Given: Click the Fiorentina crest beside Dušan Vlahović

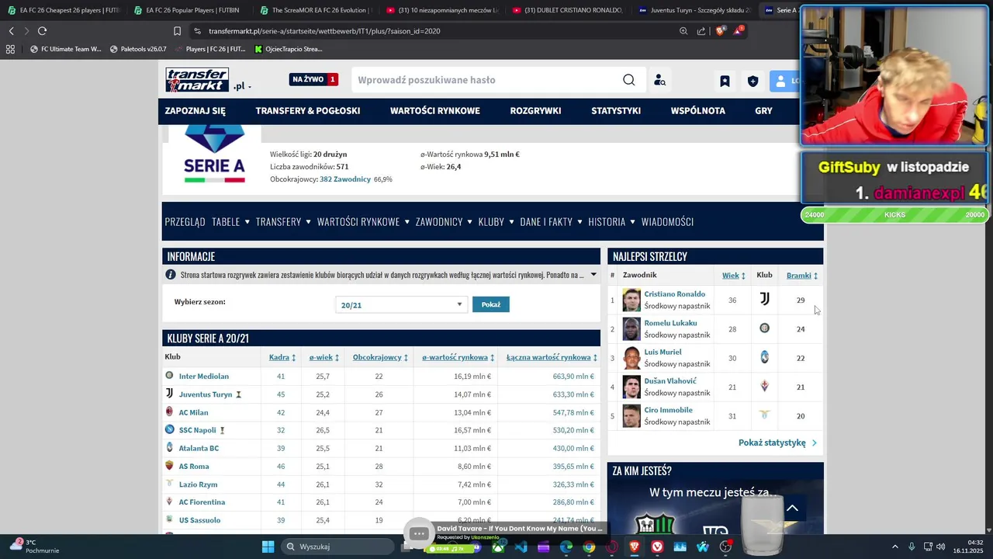Looking at the screenshot, I should click(764, 386).
